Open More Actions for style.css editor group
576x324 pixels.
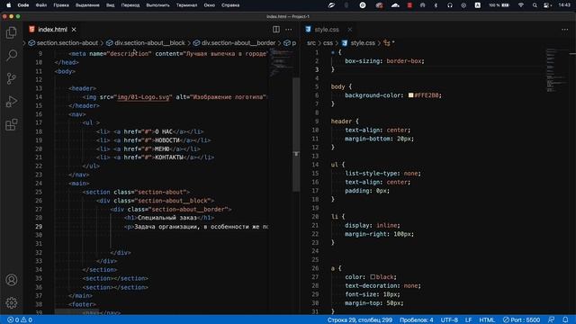point(564,30)
